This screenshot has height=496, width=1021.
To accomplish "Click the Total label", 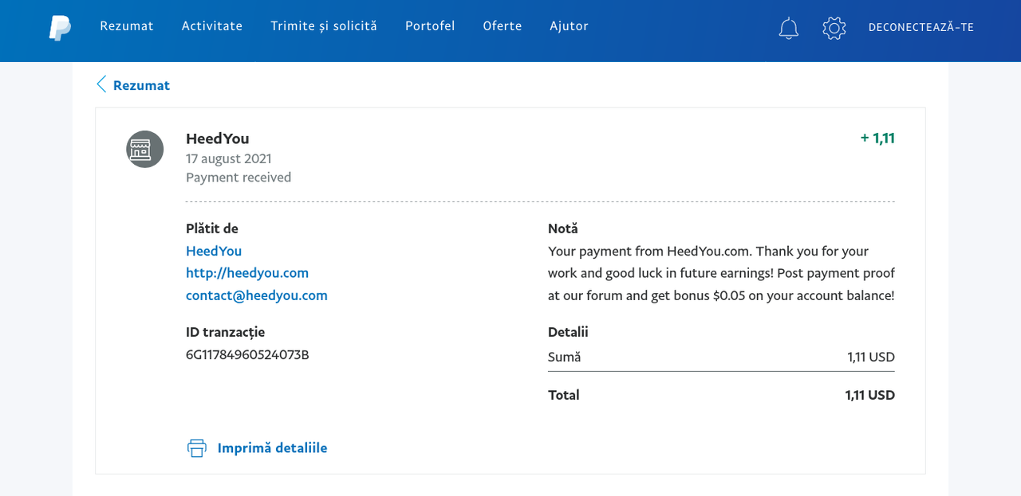I will point(564,395).
